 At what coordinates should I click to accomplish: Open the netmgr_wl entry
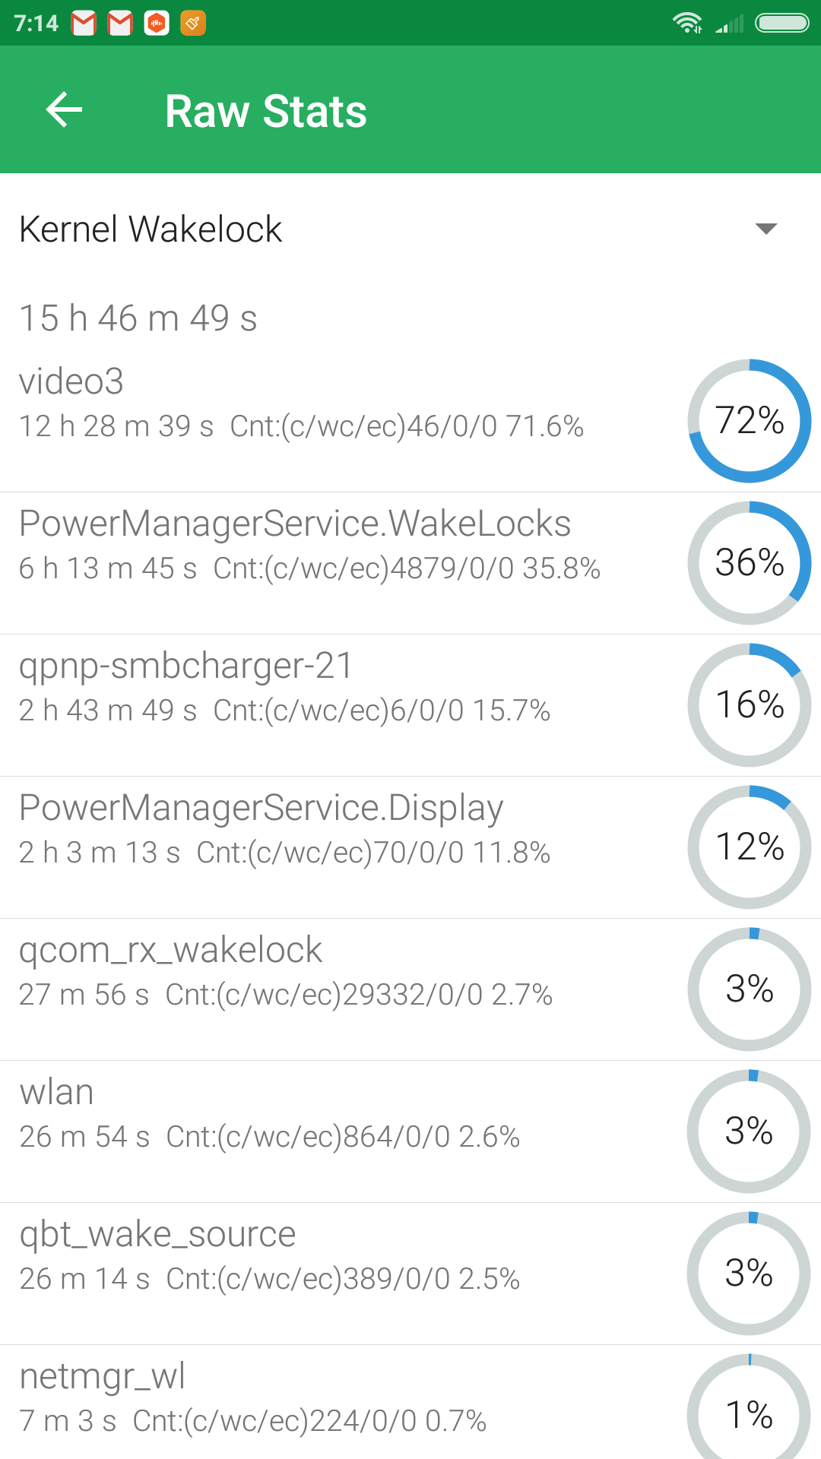pos(410,1402)
